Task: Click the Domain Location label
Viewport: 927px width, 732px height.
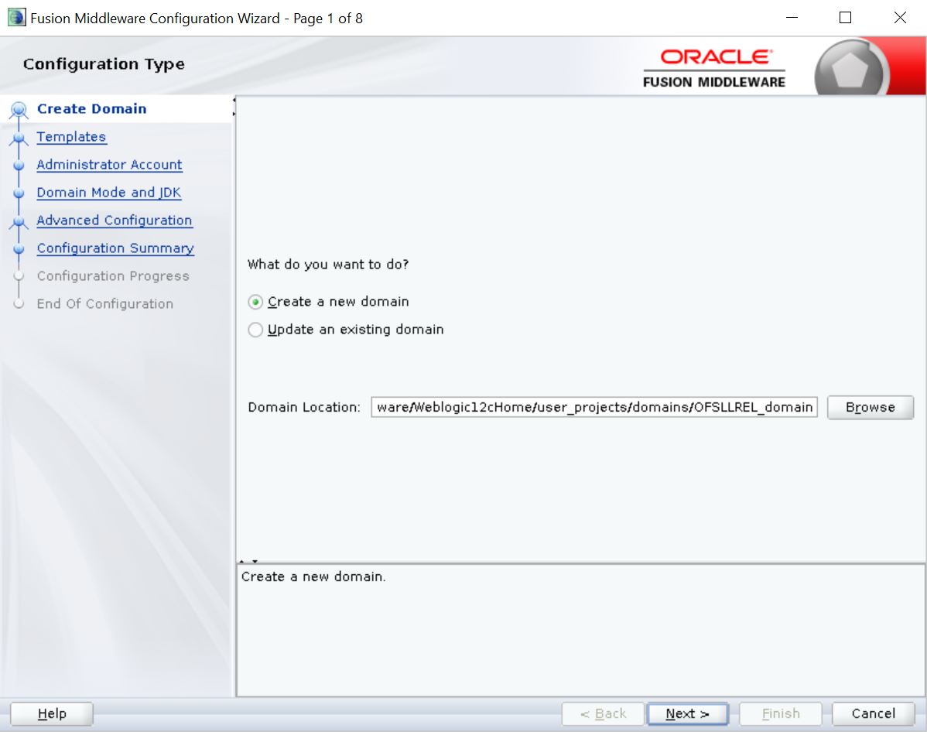Action: tap(304, 407)
